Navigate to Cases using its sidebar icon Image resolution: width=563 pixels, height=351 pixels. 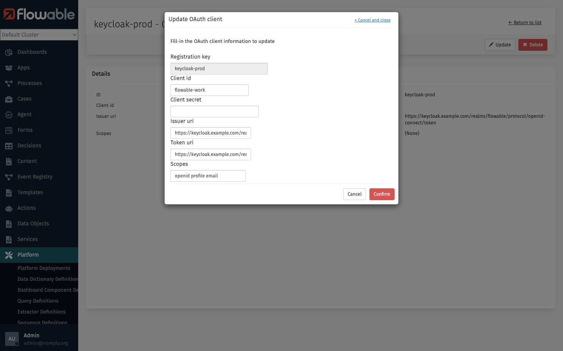9,99
